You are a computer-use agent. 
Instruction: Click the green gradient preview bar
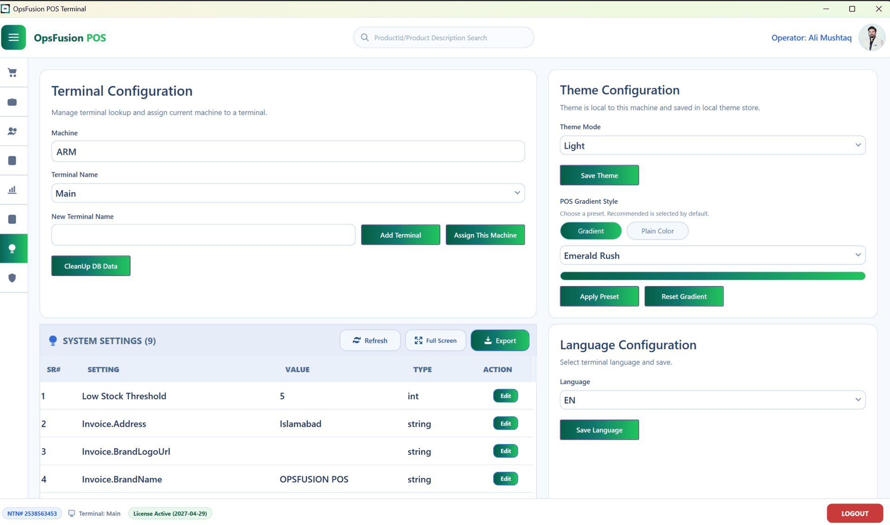pyautogui.click(x=712, y=276)
